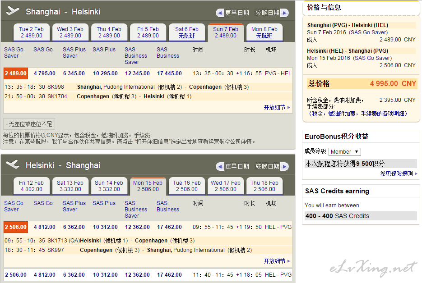Select the Thu 4 Feb outbound date tab
The height and width of the screenshot is (283, 422).
109,32
